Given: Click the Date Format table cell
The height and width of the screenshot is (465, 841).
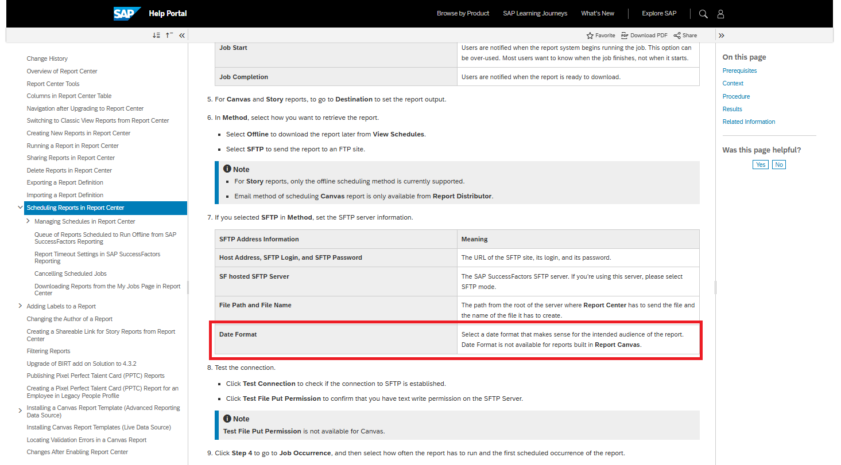Looking at the screenshot, I should (336, 340).
